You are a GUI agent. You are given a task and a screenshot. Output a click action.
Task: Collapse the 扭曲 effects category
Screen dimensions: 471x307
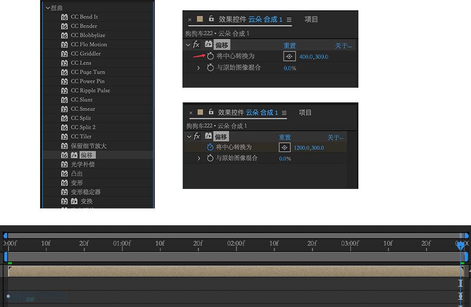coord(48,8)
